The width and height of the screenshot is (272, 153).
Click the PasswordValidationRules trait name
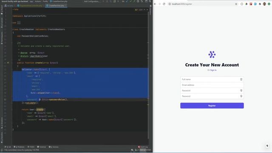coord(34,36)
